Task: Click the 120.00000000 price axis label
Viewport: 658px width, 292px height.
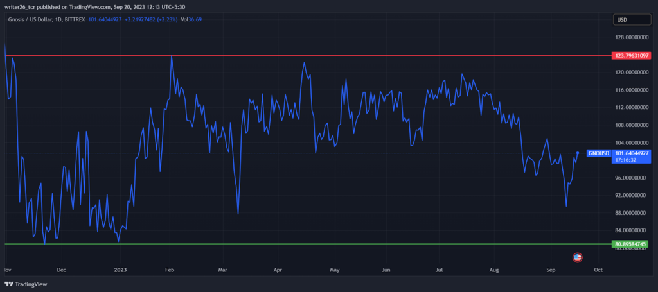Action: (630, 73)
